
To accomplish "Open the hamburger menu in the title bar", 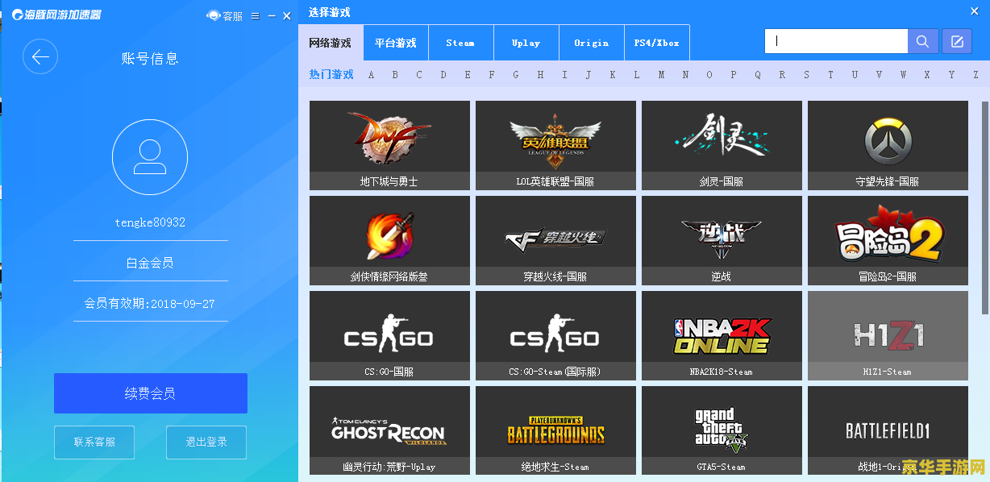I will pyautogui.click(x=256, y=15).
